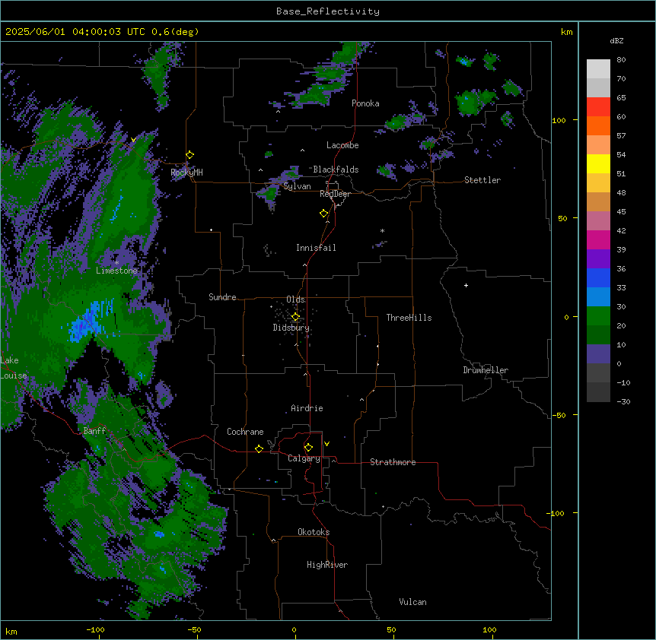Click the Drumheller town label
656x640 pixels.
[486, 370]
